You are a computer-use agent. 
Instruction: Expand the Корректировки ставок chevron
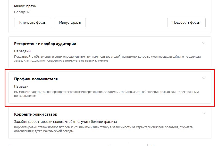(x=204, y=114)
